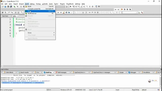The width and height of the screenshot is (162, 91).
Task: Switch to the Debugger log tab
Action: 133,73
